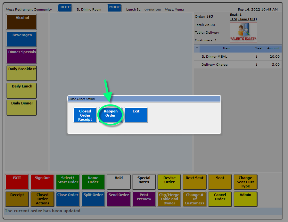Select the IL Dinner MEAL order row
288x222 pixels.
pos(238,56)
